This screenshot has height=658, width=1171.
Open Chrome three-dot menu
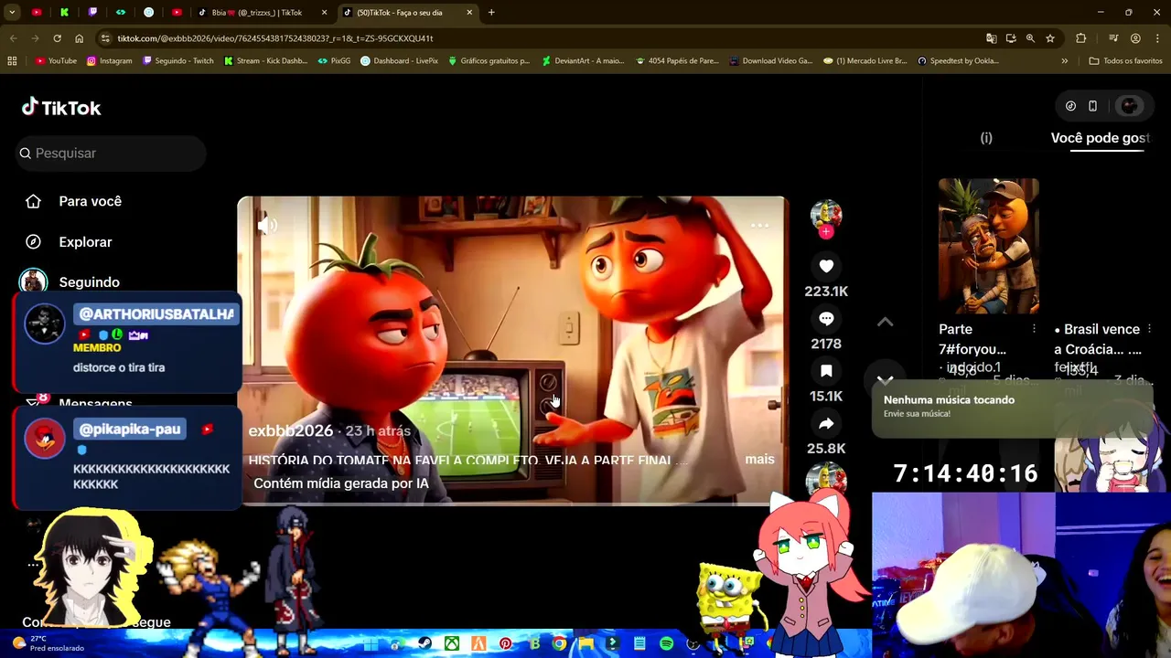point(1157,38)
